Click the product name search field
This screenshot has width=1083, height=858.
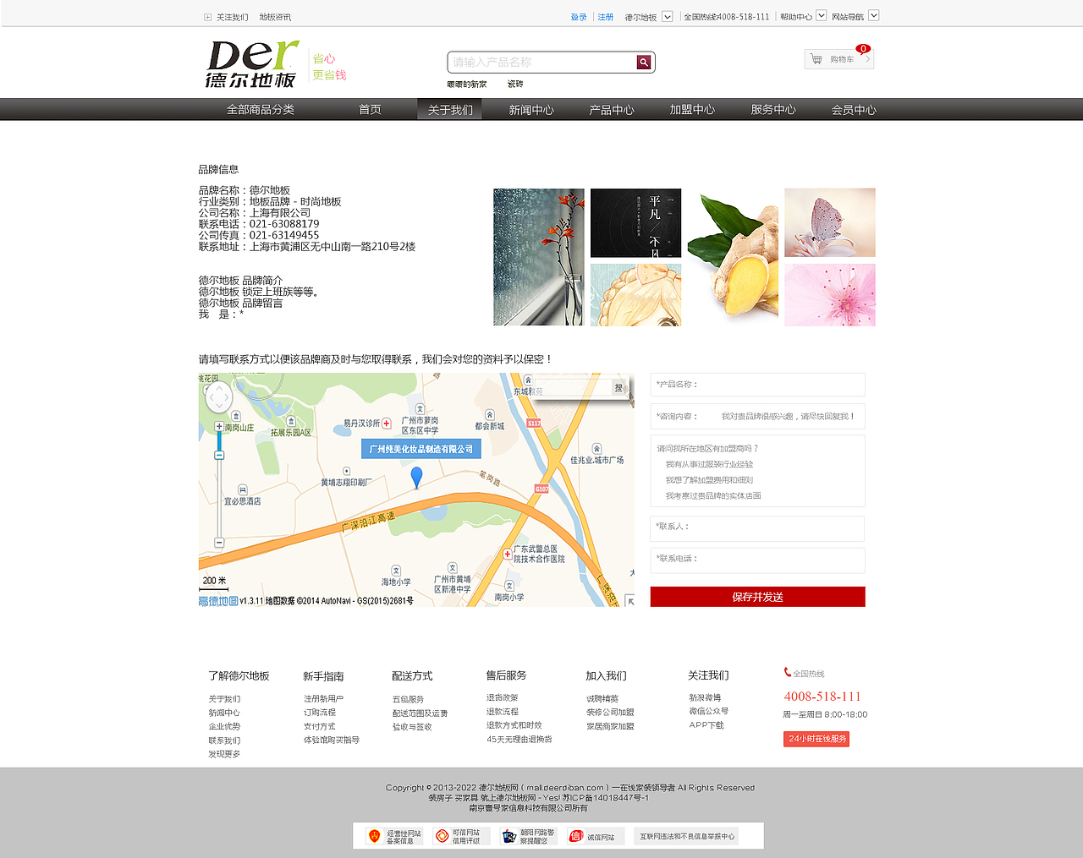tap(542, 62)
